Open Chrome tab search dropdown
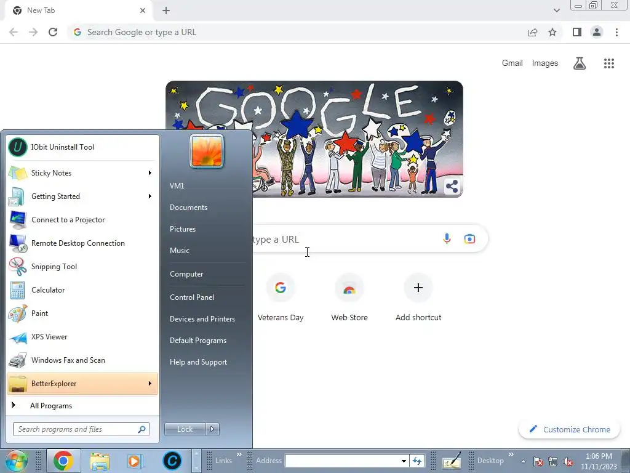This screenshot has height=473, width=630. (556, 10)
